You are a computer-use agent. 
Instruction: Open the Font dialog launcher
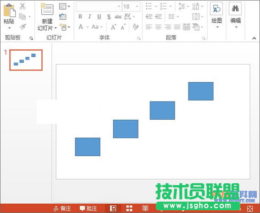coord(139,38)
